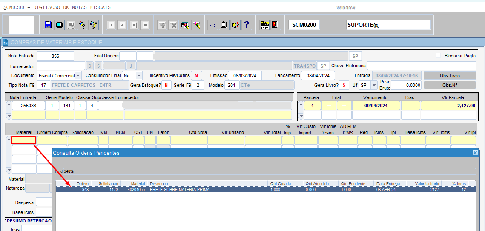Close the Consulta Ordens Pendentes dialog
Viewport: 485px width, 231px height.
pyautogui.click(x=475, y=153)
